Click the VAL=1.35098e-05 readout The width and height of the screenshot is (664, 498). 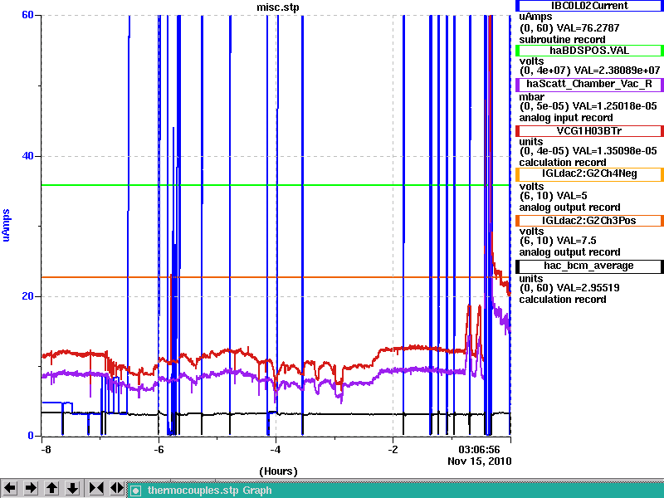(614, 151)
